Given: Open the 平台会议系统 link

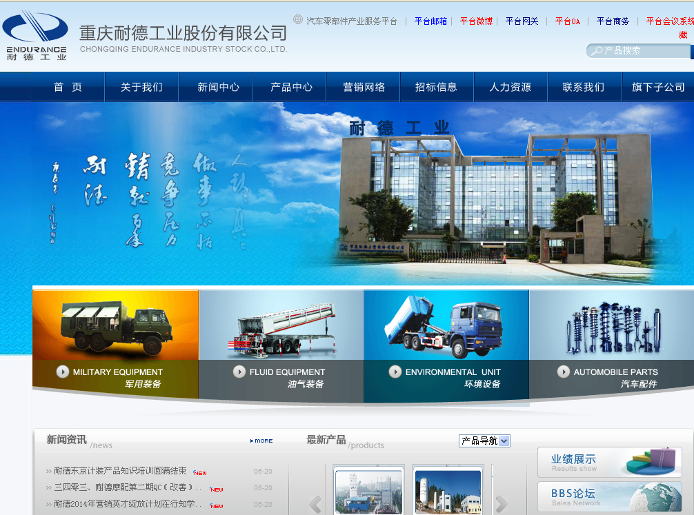Looking at the screenshot, I should pyautogui.click(x=670, y=21).
